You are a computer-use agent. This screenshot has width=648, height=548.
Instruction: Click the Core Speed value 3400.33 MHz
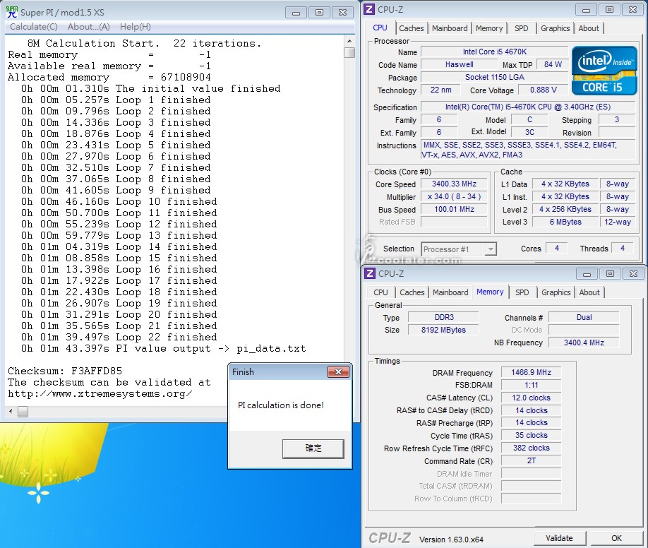454,184
